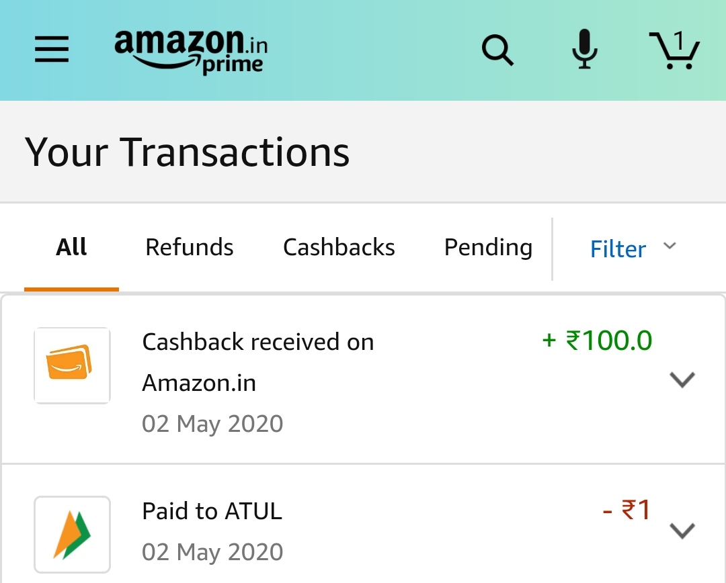Open the Filter dropdown

(632, 249)
